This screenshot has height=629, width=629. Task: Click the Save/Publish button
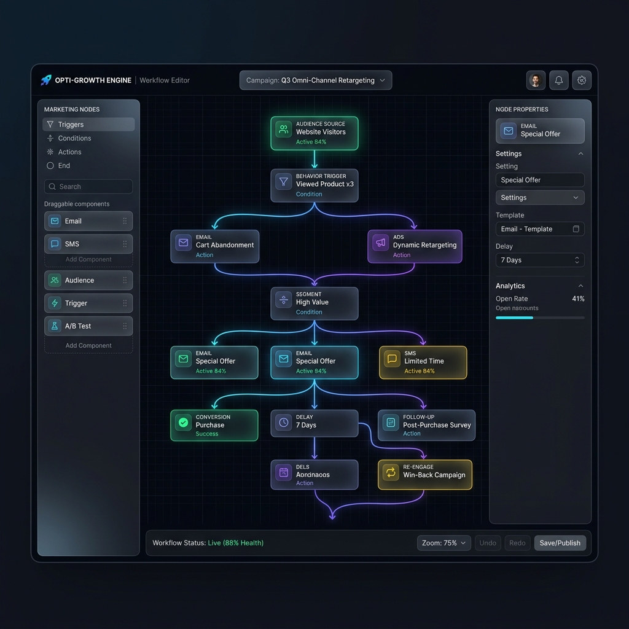(x=560, y=542)
